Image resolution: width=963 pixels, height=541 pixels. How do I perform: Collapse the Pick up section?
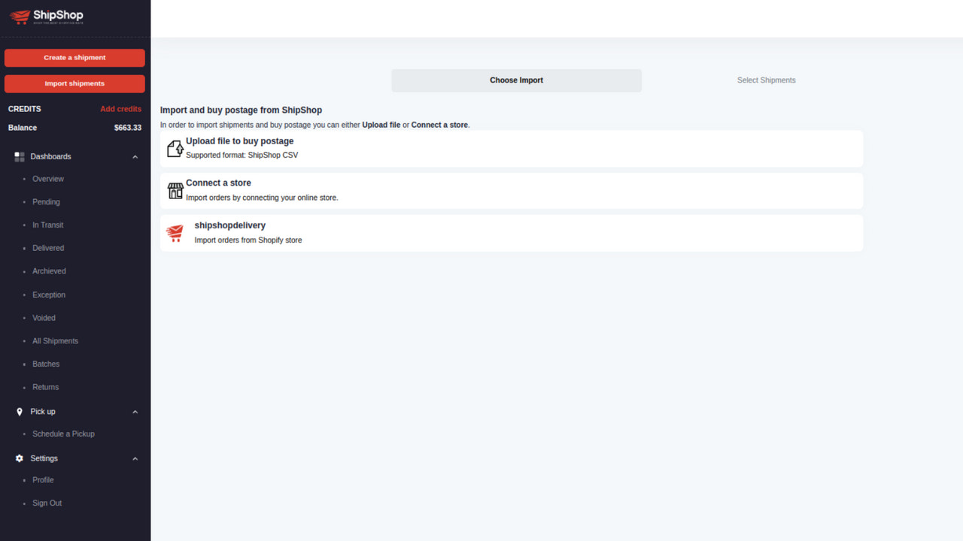135,411
